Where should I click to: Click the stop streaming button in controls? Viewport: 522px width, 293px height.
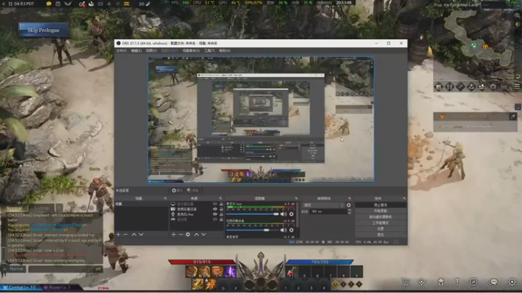tap(380, 205)
